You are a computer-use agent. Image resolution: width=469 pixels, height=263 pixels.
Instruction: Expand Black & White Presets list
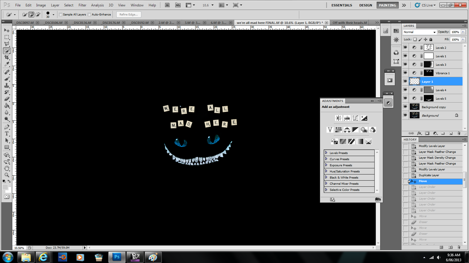pos(326,177)
